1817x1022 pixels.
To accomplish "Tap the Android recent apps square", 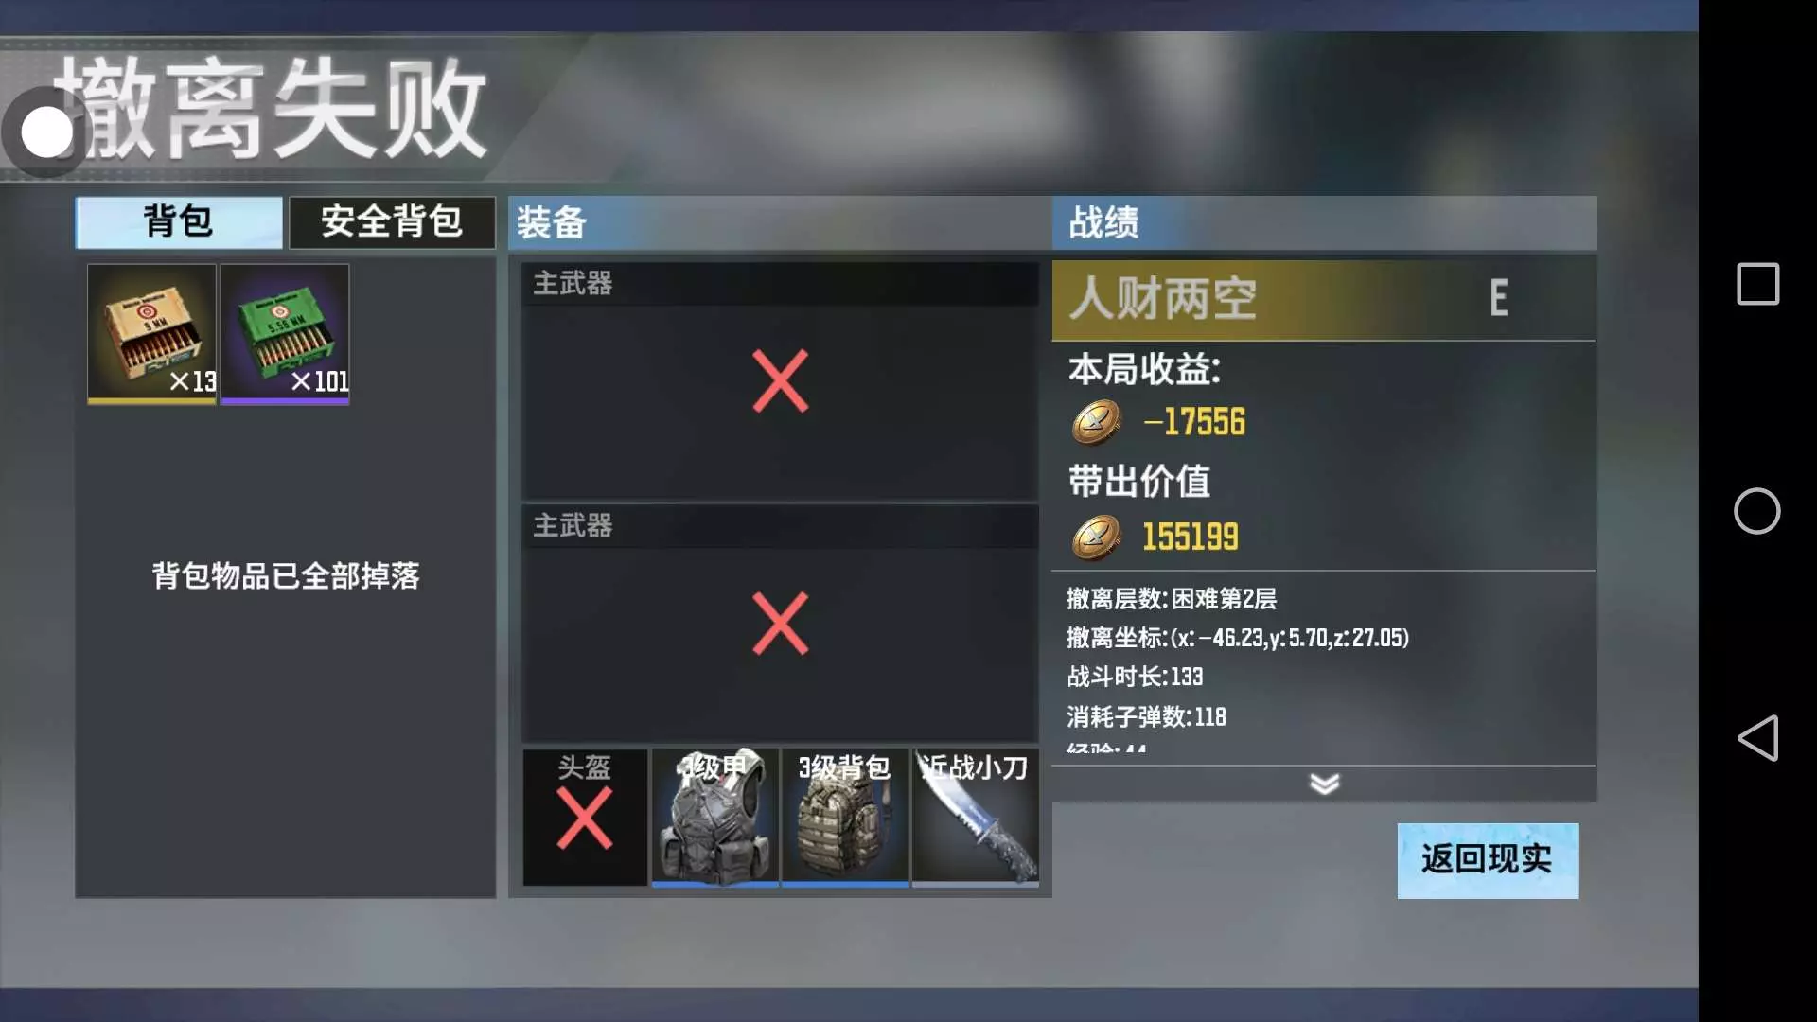I will click(x=1757, y=284).
